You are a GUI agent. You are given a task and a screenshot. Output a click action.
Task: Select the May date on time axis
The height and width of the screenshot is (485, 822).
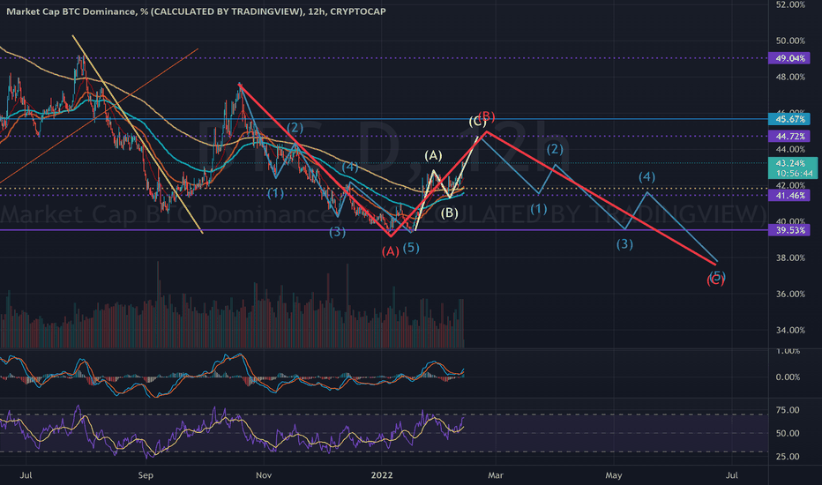(613, 475)
